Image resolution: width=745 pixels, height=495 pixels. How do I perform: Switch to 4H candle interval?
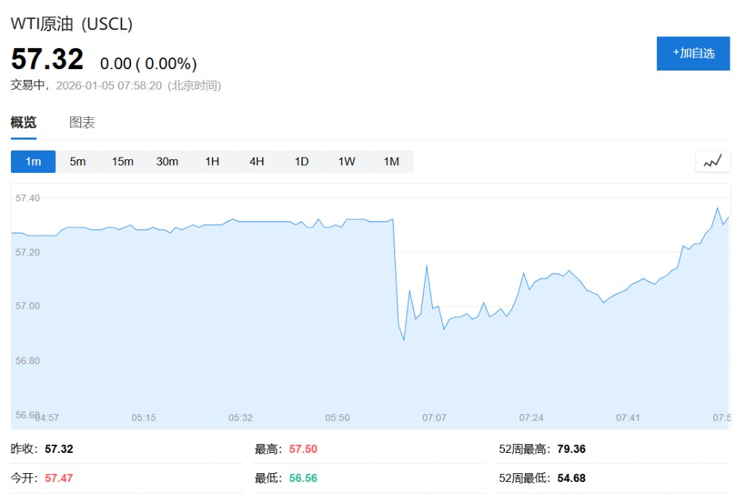tap(257, 161)
